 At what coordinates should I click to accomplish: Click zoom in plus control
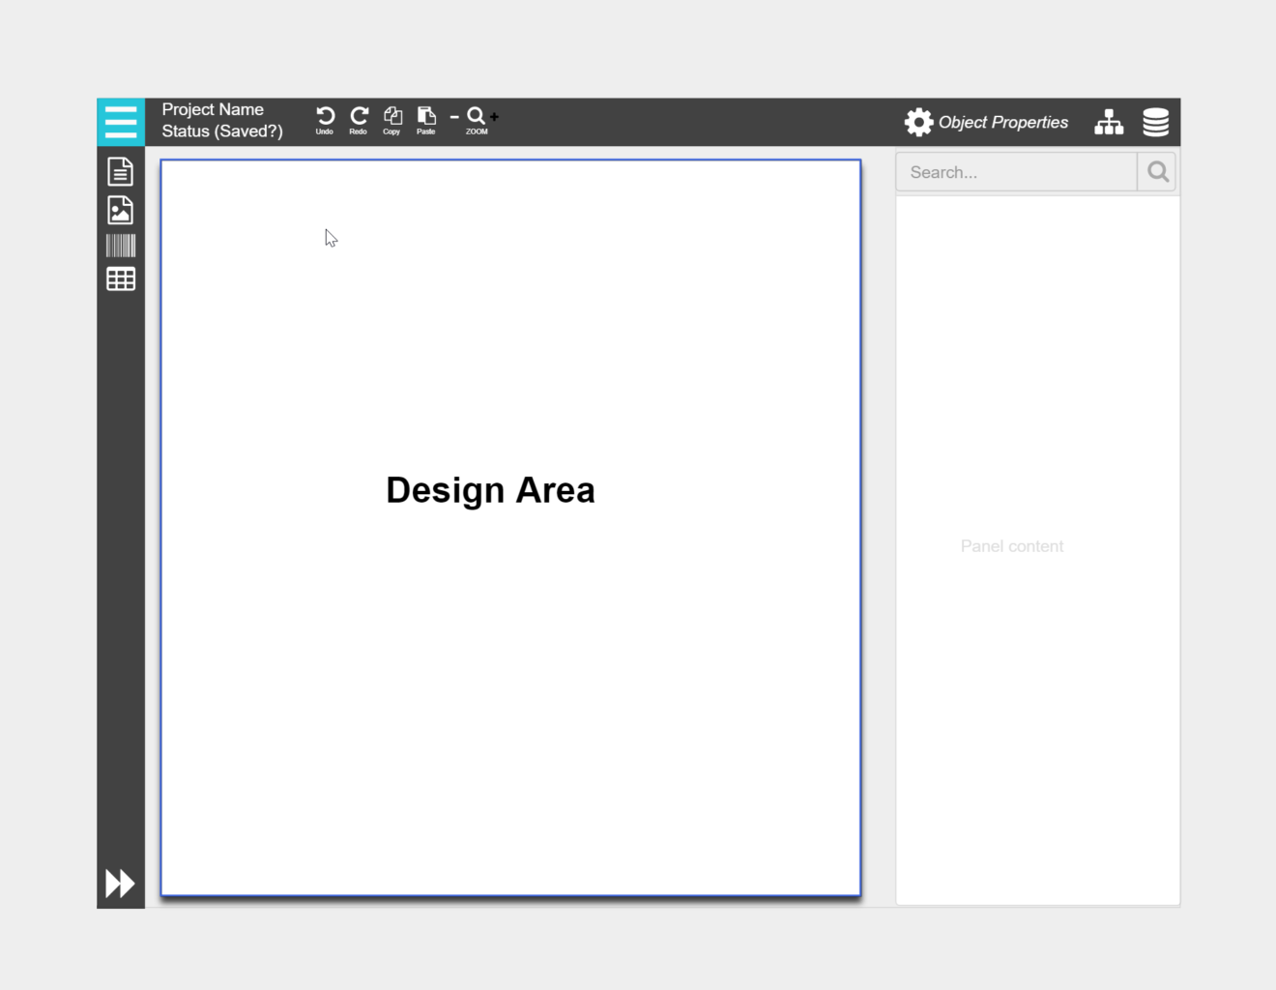click(494, 117)
